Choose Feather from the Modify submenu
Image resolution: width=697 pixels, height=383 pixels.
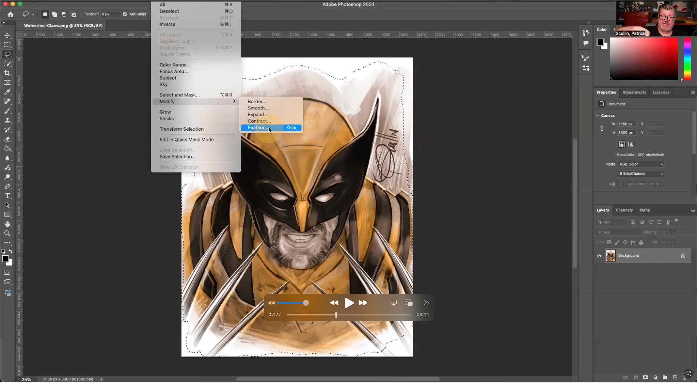[x=257, y=128]
